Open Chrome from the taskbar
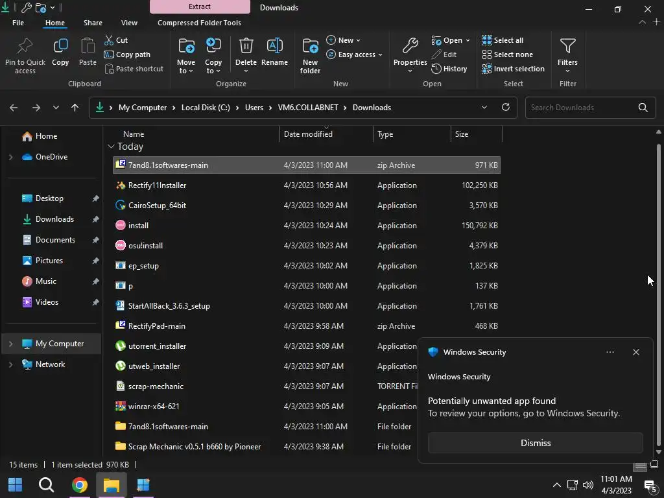Image resolution: width=664 pixels, height=498 pixels. coord(79,485)
